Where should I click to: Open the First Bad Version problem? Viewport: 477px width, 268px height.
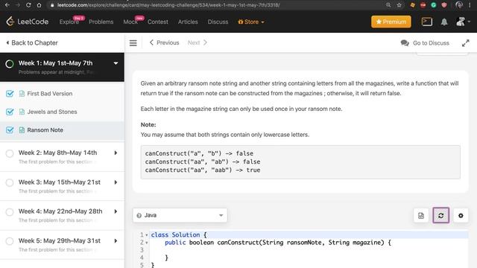click(50, 94)
